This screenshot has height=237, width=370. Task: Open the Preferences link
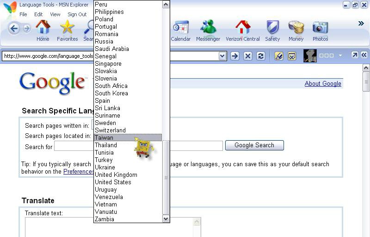click(x=79, y=171)
